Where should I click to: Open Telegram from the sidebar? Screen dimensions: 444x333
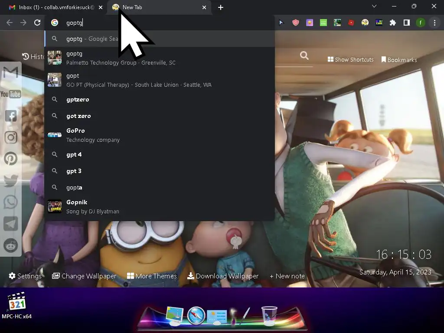click(11, 224)
